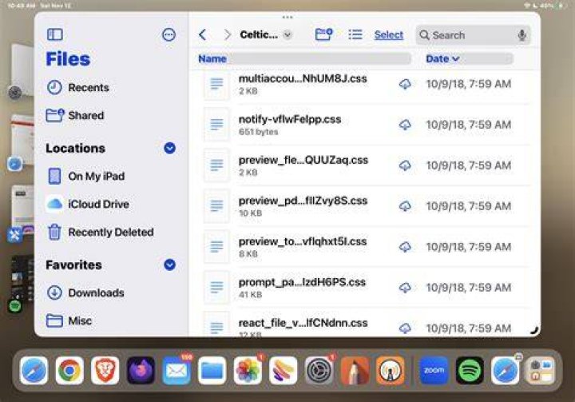
Task: Open Safari from the dock
Action: [34, 370]
